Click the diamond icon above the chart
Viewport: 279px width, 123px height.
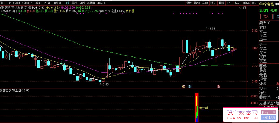[240, 8]
